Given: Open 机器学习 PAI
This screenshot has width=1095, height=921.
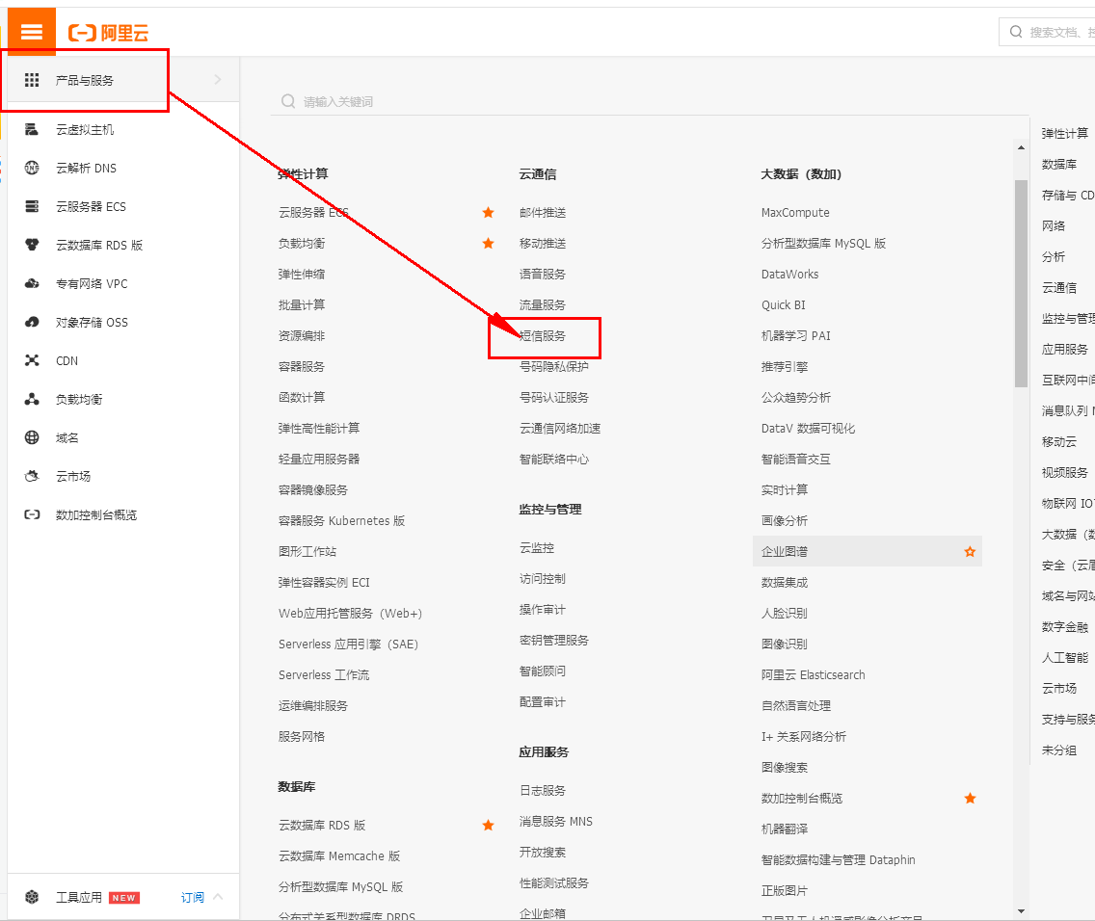Looking at the screenshot, I should tap(796, 335).
